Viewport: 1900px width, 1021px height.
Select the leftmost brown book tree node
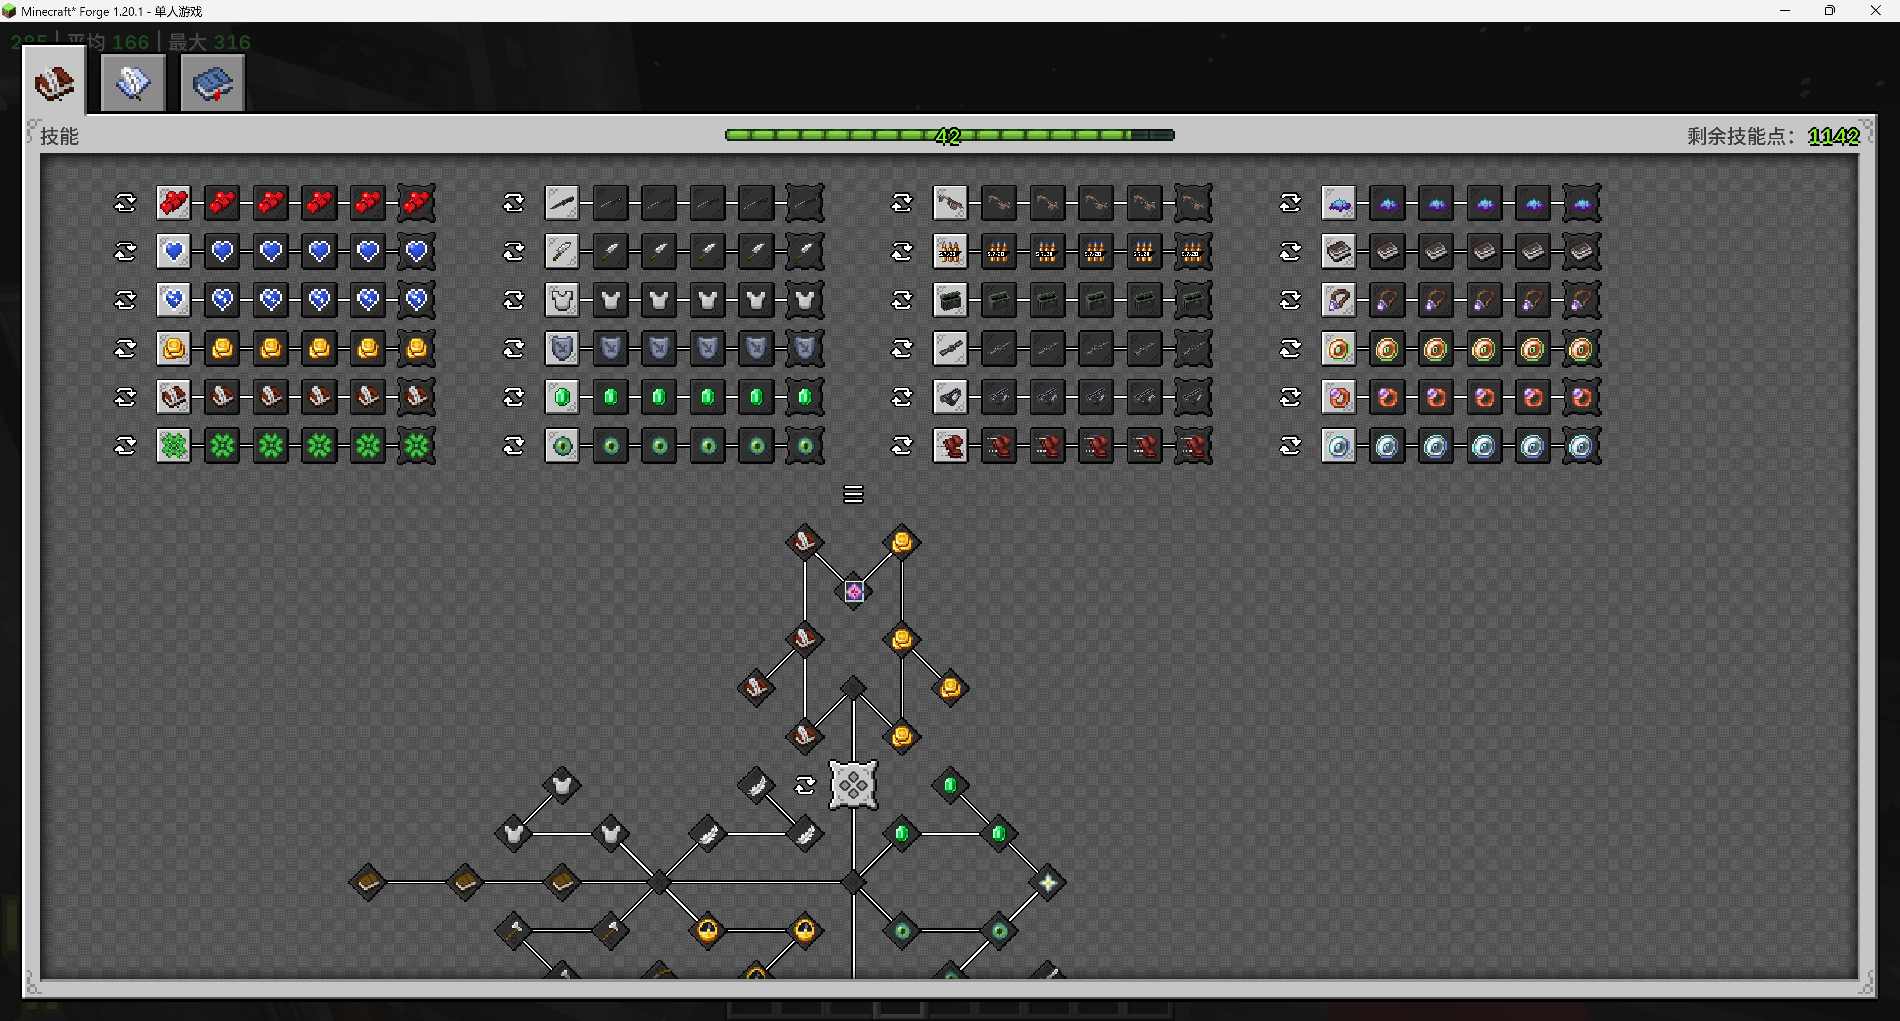tap(368, 882)
